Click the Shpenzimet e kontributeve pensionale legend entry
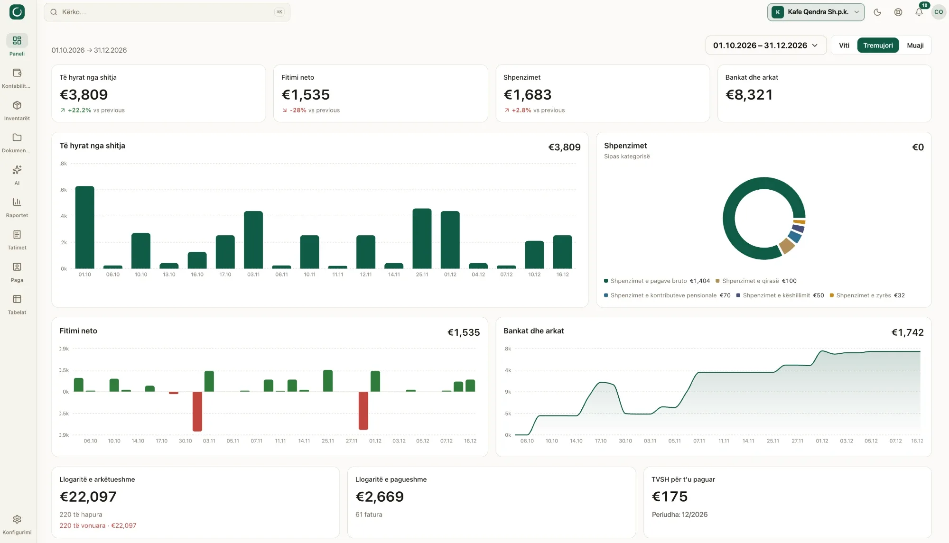Image resolution: width=949 pixels, height=543 pixels. click(667, 295)
